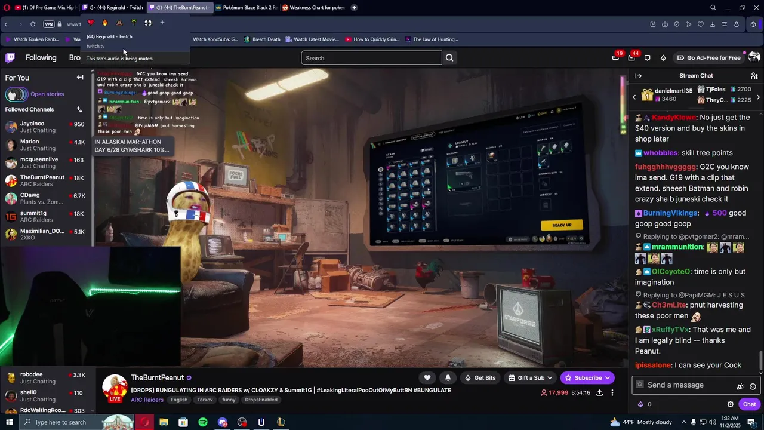Switch to Pokémon Blaze Black 2 tab
This screenshot has width=764, height=430.
coord(246,8)
